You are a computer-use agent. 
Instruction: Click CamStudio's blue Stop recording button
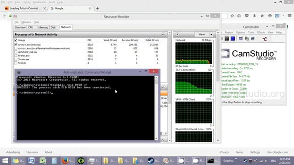233,38
